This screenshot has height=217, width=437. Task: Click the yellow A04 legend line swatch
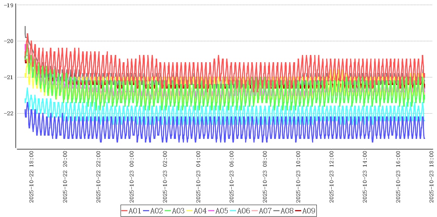pos(190,211)
